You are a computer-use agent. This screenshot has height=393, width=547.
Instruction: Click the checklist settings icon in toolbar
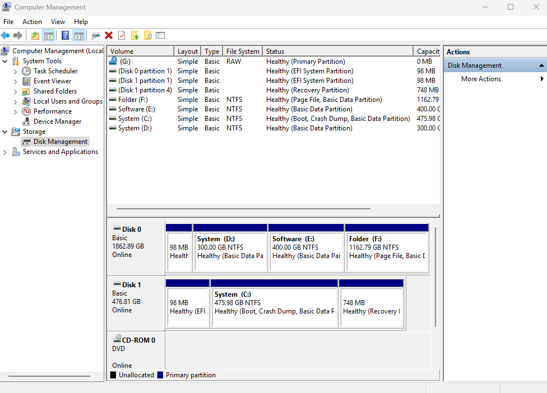click(x=160, y=36)
